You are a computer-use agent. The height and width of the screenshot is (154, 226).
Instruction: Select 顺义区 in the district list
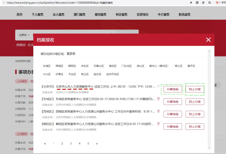[x=179, y=66]
